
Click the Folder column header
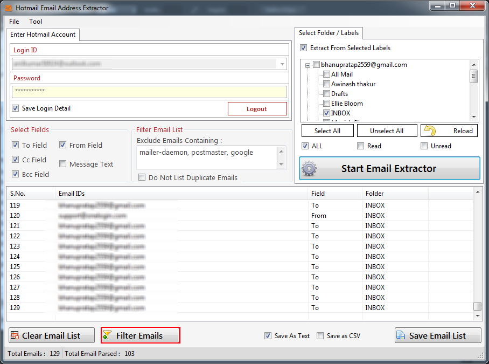click(395, 194)
